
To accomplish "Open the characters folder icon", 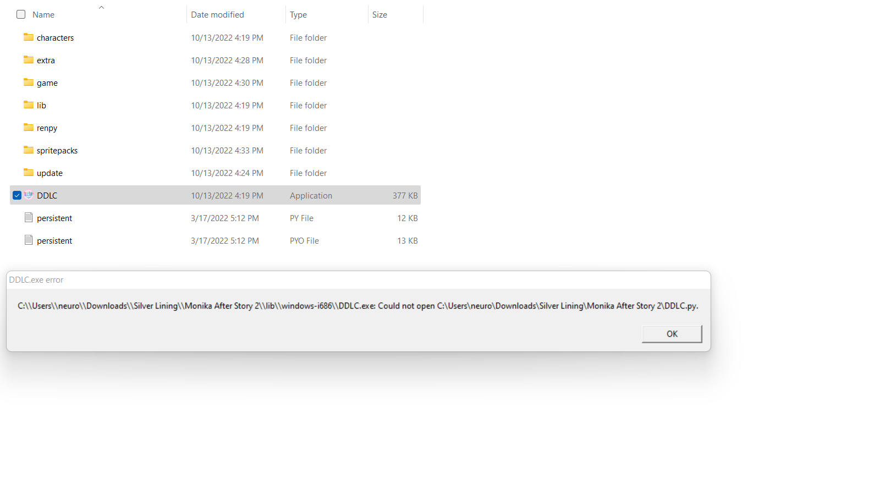I will pos(29,37).
